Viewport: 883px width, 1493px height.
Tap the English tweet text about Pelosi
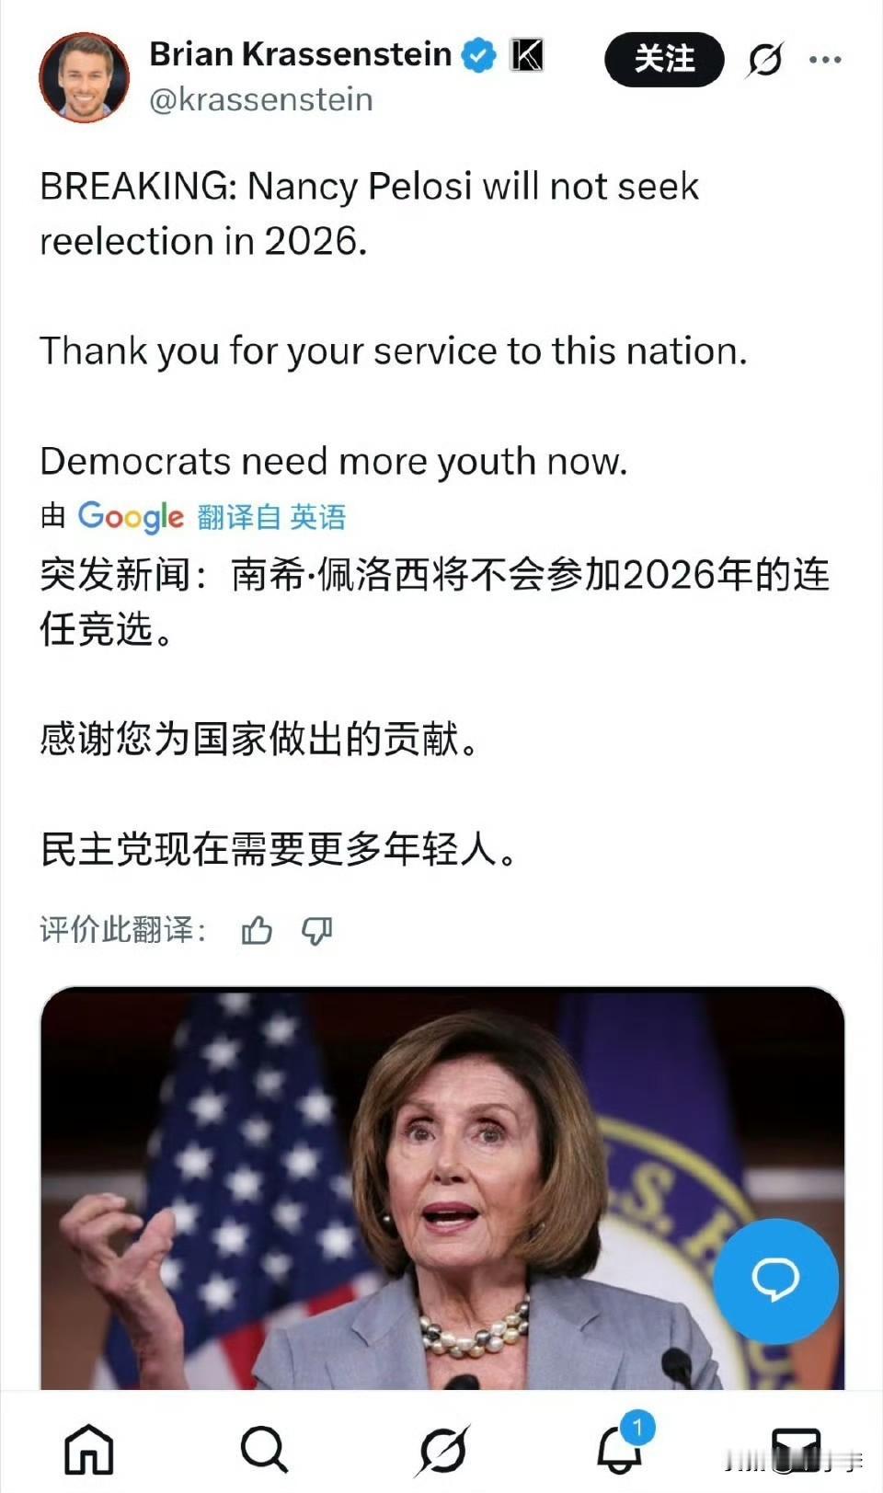coord(394,323)
